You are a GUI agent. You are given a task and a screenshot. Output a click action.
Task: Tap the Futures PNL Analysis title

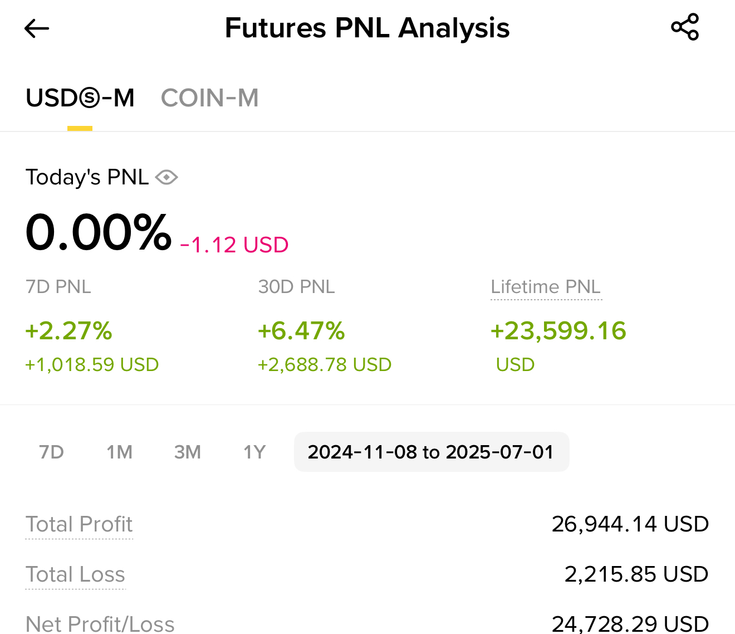pyautogui.click(x=367, y=28)
